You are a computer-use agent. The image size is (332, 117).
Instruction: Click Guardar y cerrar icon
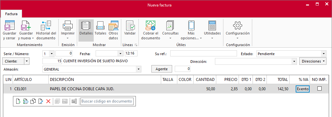pyautogui.click(x=9, y=25)
